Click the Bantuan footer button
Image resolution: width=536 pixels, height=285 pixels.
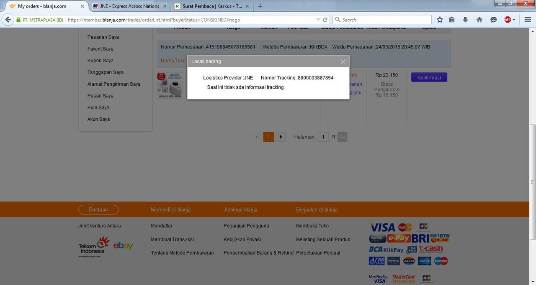click(98, 210)
